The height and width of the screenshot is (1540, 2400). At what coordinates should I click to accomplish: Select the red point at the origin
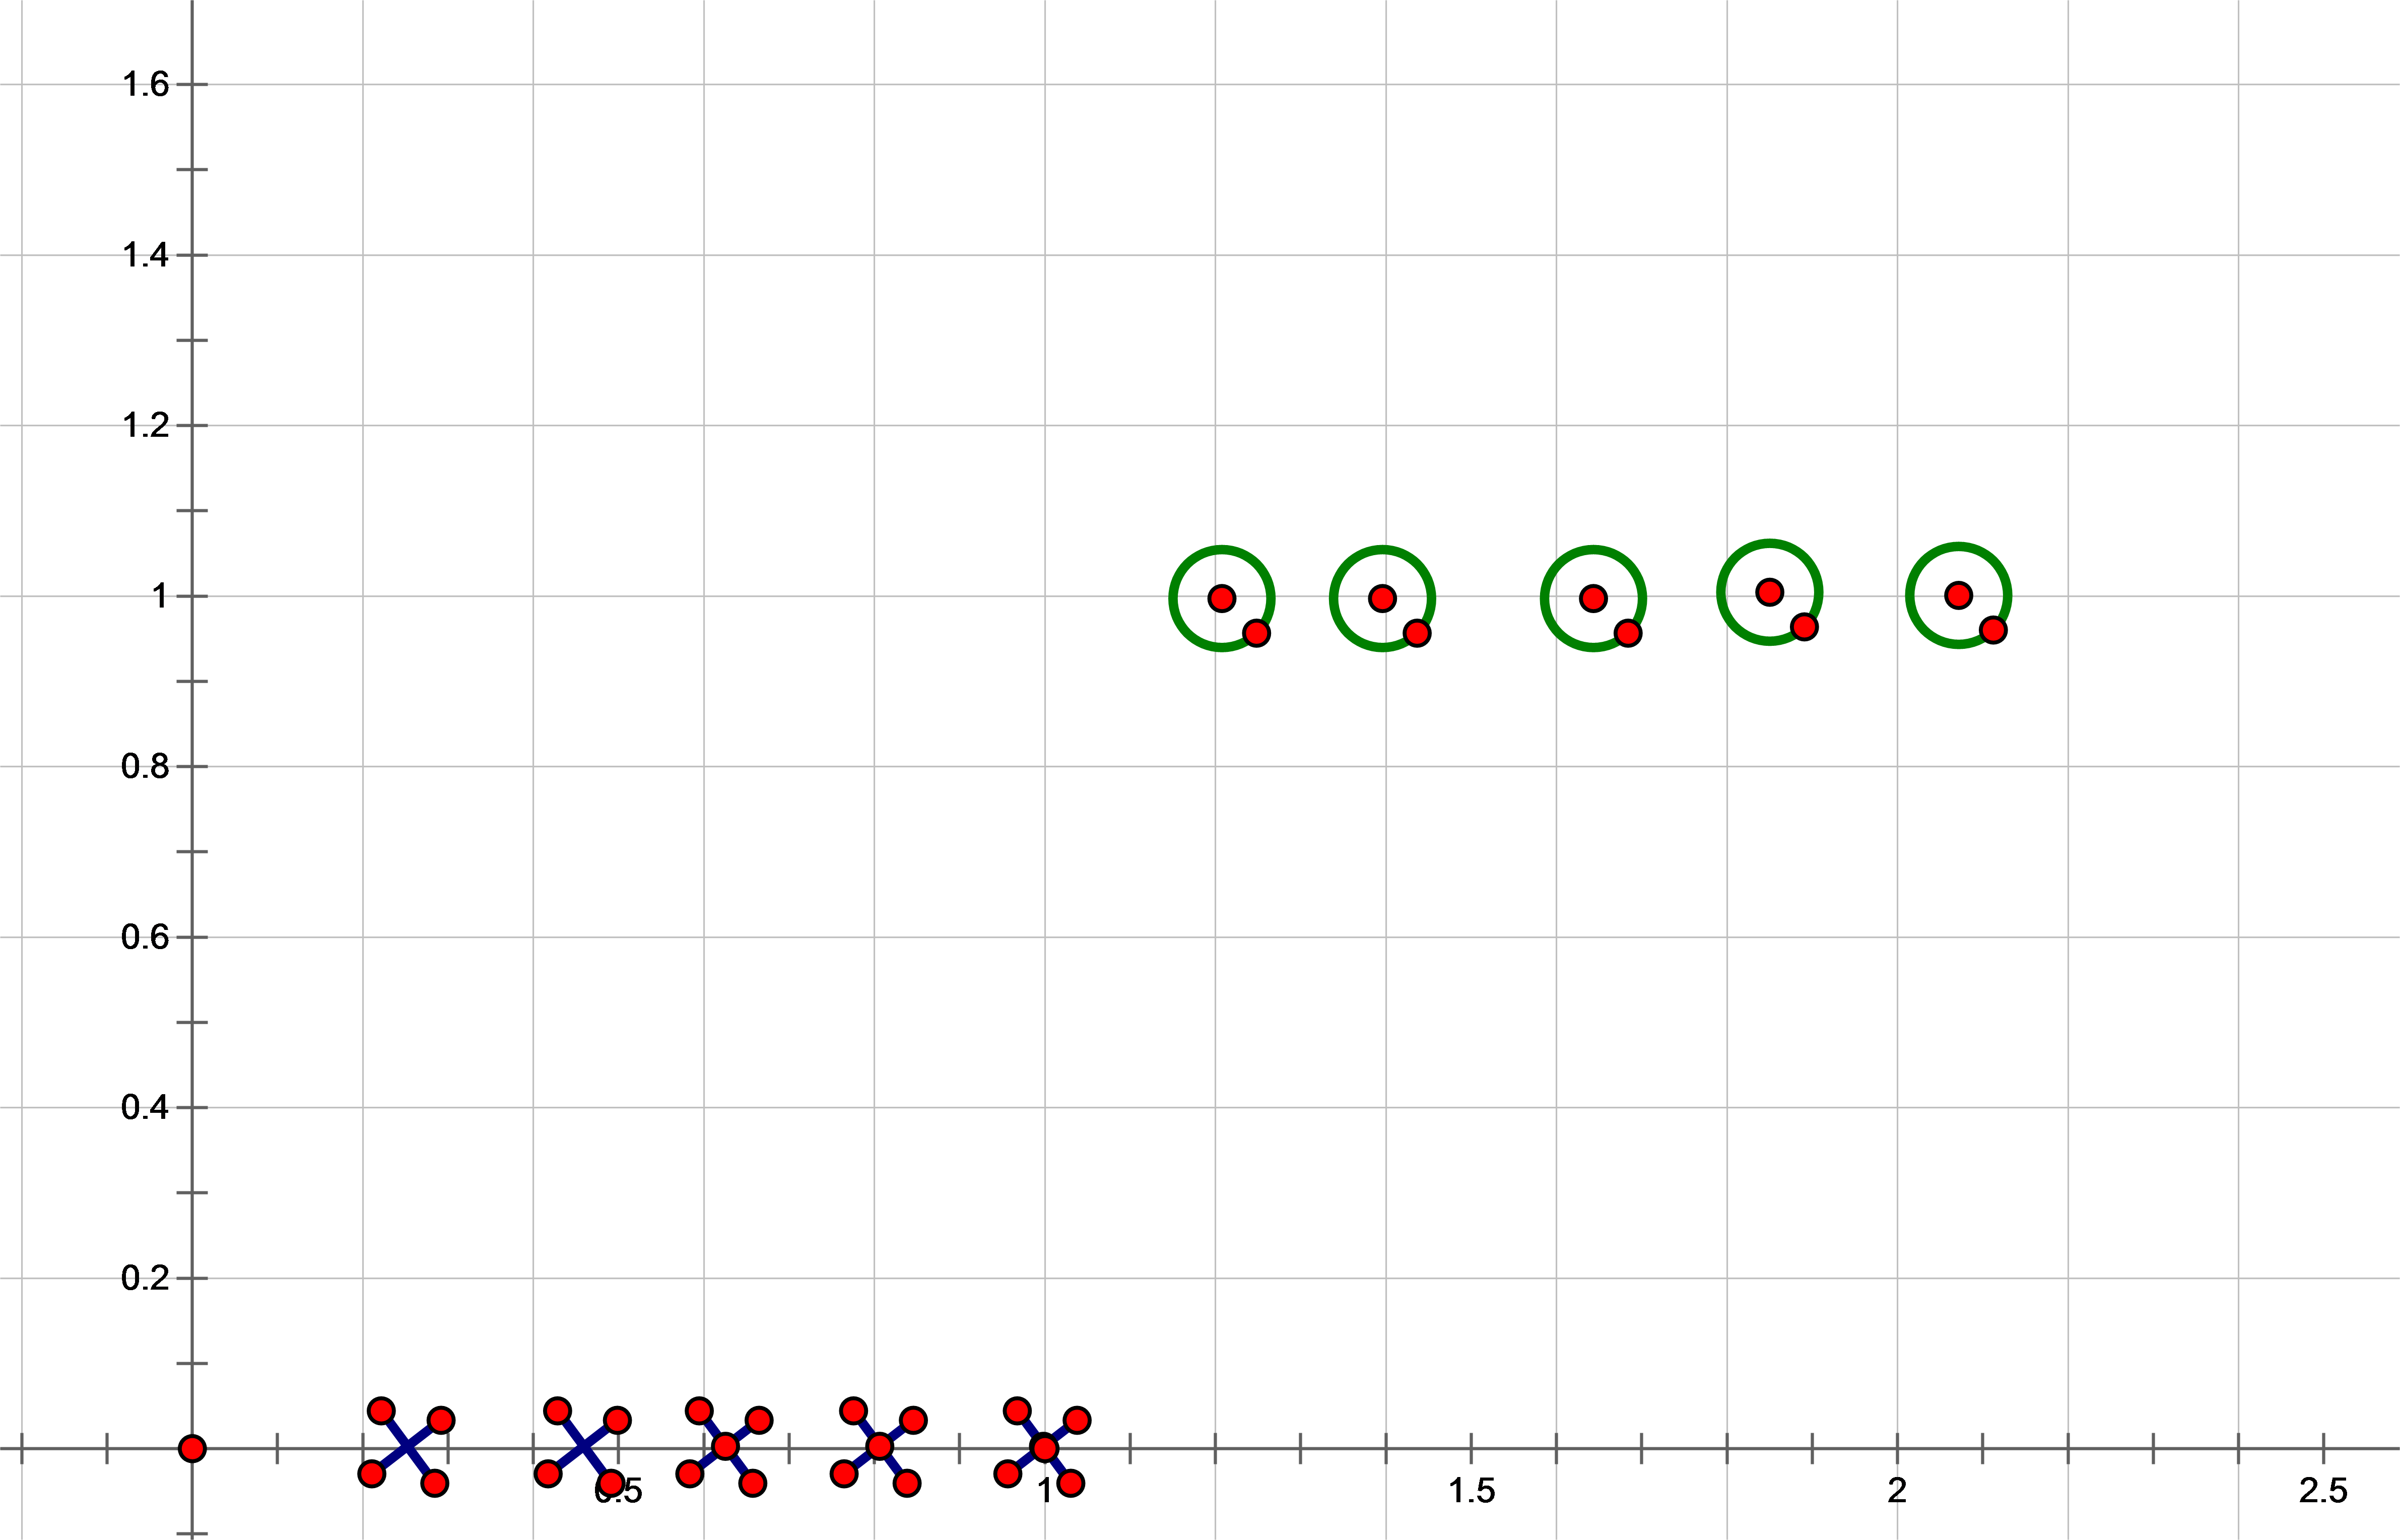click(192, 1448)
